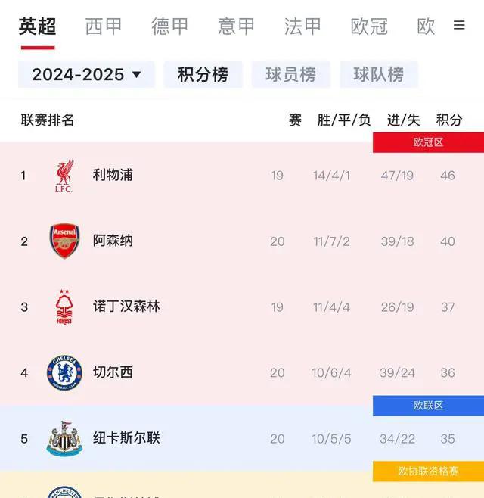Open the hamburger menu icon

pos(459,25)
